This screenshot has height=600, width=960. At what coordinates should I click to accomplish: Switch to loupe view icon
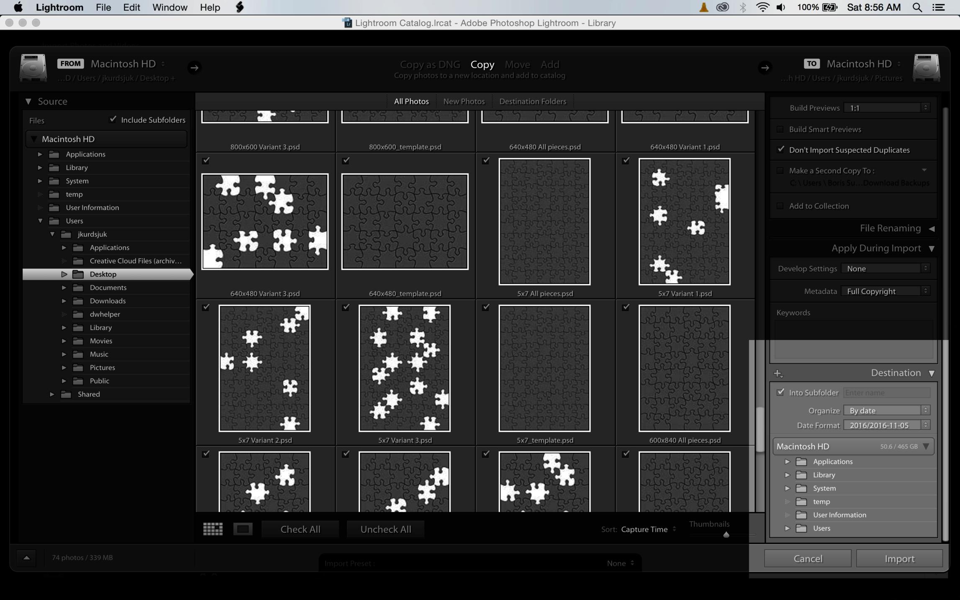[x=243, y=529]
